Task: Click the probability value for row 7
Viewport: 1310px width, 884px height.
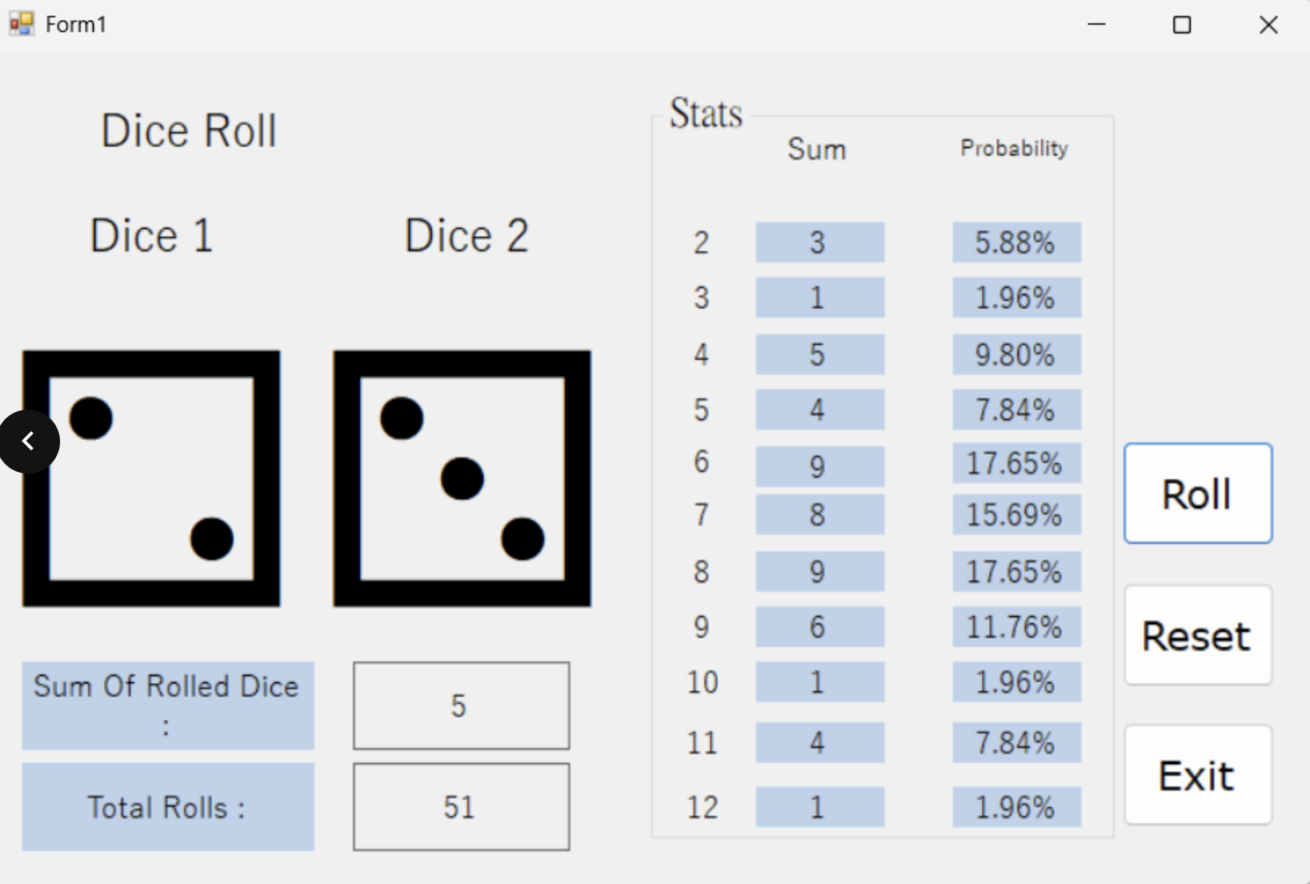Action: [x=1016, y=514]
